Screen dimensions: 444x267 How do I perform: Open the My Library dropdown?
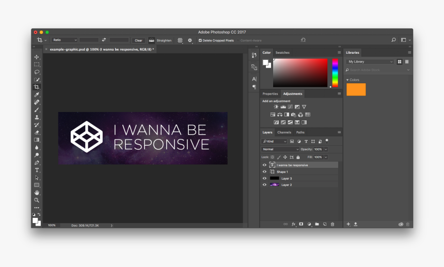point(370,61)
